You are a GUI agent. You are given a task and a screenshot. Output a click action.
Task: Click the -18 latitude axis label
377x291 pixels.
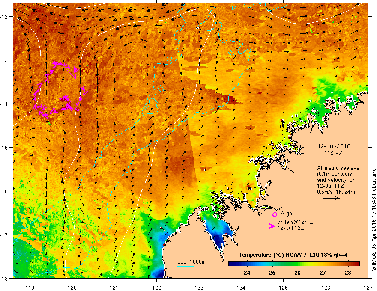pyautogui.click(x=4, y=278)
